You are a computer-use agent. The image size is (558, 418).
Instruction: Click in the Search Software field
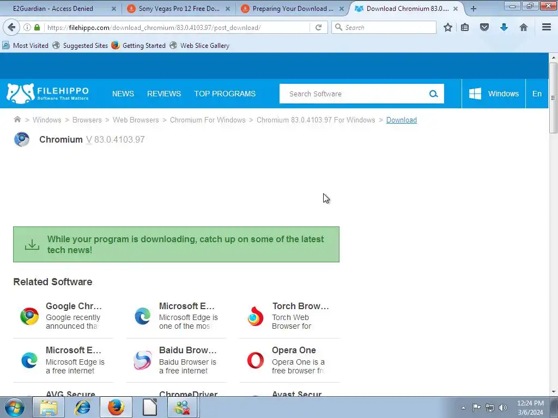pos(354,94)
